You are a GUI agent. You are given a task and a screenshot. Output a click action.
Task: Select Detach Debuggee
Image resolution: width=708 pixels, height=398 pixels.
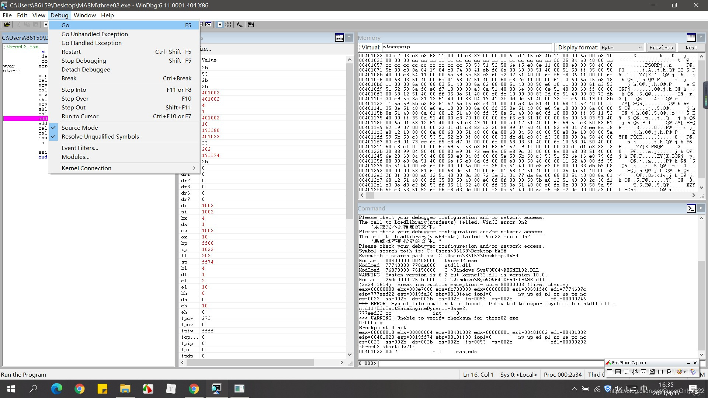pos(124,69)
